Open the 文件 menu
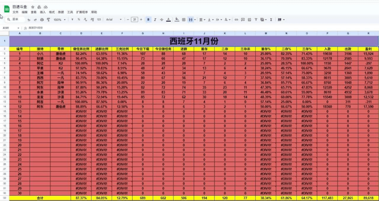Image resolution: width=379 pixels, height=201 pixels. (15, 12)
